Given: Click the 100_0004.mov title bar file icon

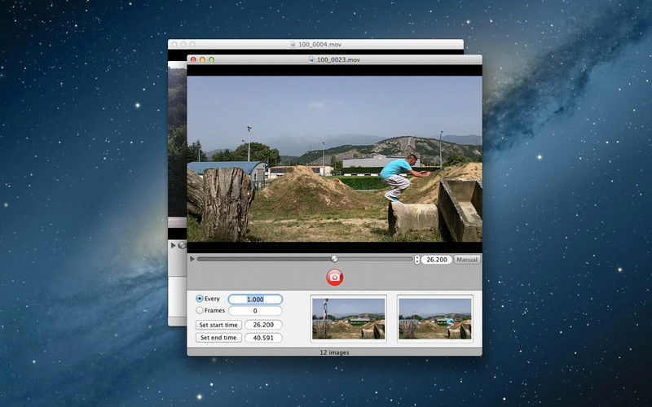Looking at the screenshot, I should pyautogui.click(x=293, y=44).
